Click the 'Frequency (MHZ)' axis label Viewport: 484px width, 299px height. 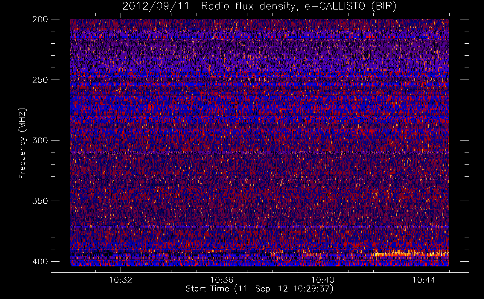click(x=22, y=144)
